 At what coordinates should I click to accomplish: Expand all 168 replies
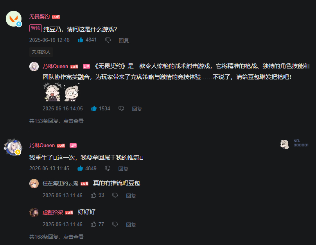(56, 237)
